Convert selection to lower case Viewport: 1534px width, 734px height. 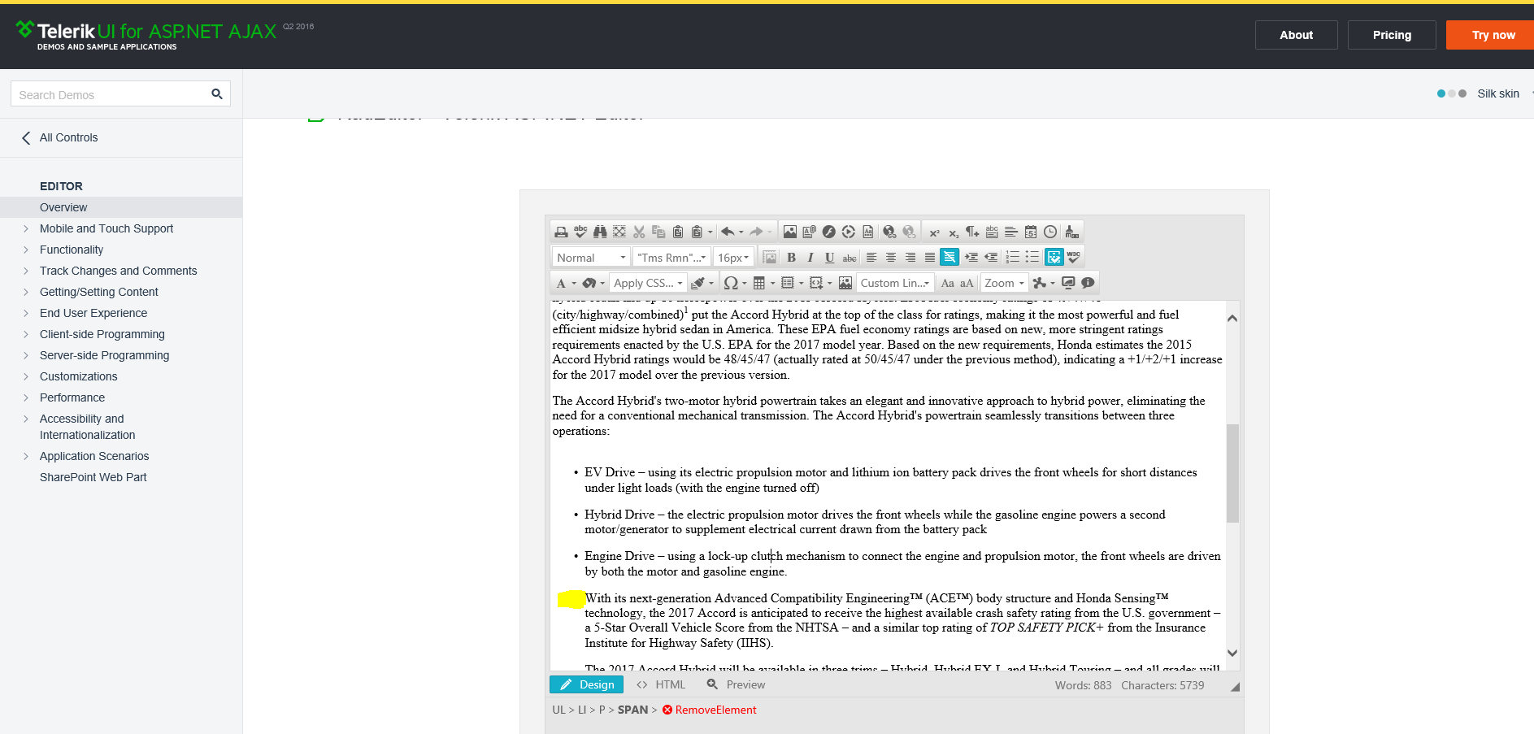coord(948,283)
